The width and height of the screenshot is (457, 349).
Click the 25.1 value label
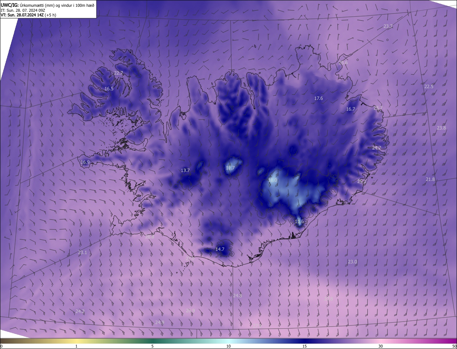pyautogui.click(x=362, y=181)
